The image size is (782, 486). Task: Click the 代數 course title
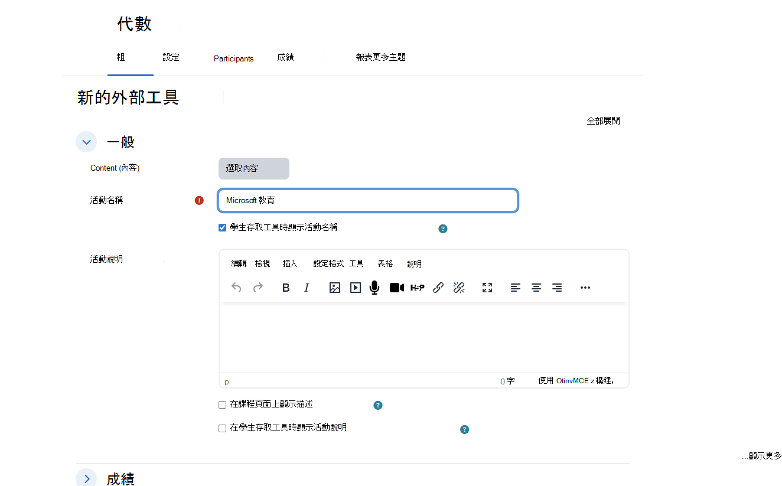135,24
